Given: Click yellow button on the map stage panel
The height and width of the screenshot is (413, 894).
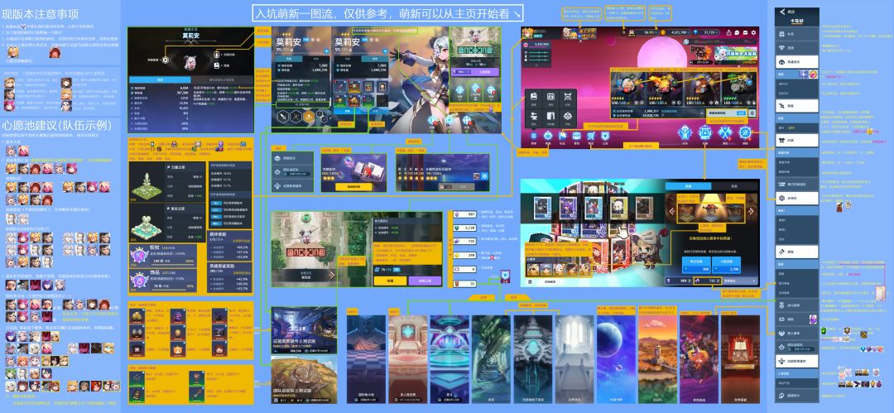Looking at the screenshot, I should tap(390, 281).
